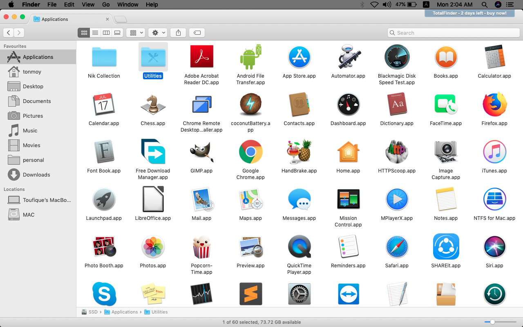Open Downloads in the sidebar
Viewport: 523px width, 327px height.
pos(38,175)
